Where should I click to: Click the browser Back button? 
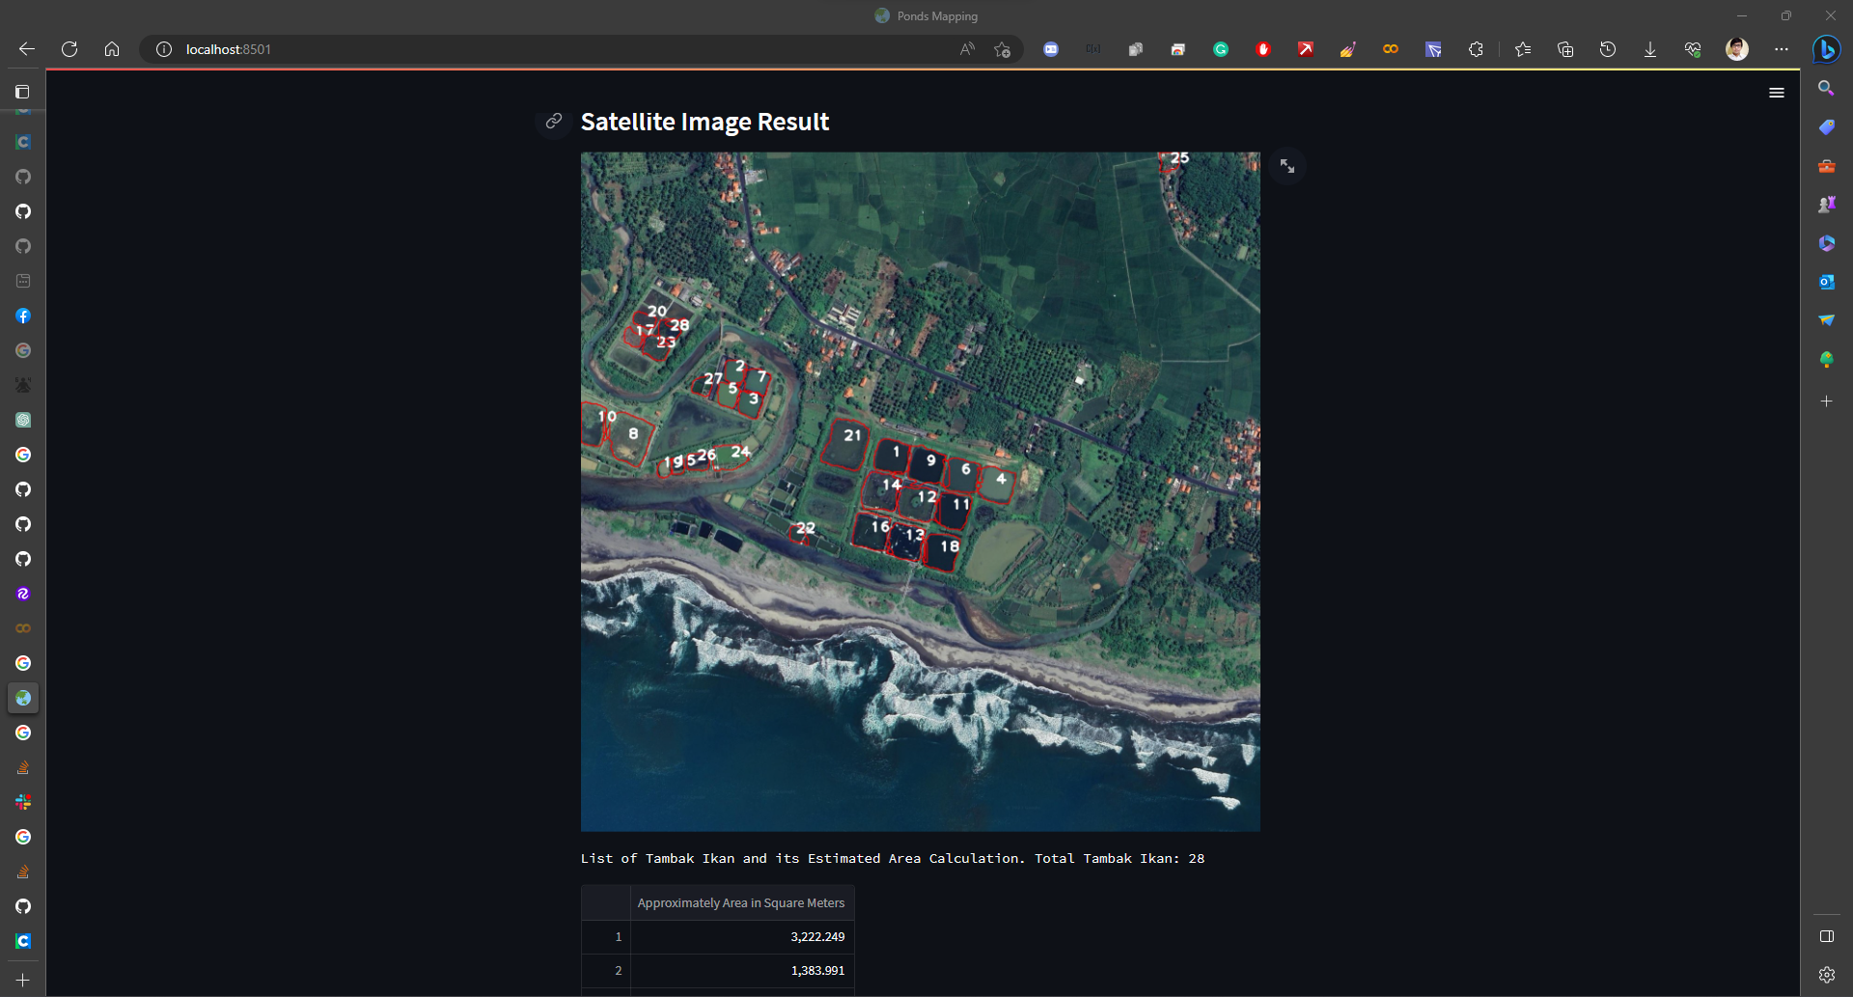coord(26,49)
